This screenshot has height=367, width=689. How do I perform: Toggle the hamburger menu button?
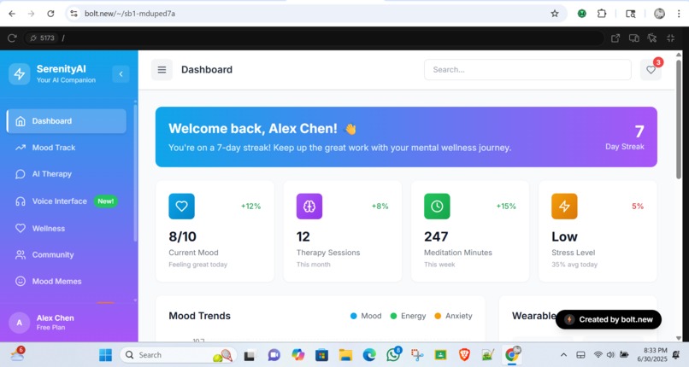(x=162, y=70)
